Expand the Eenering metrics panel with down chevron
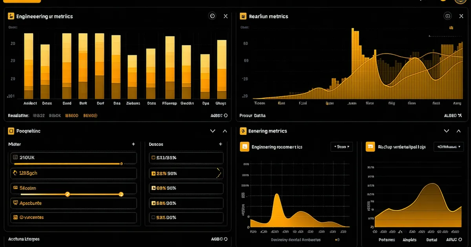This screenshot has width=471, height=247. pyautogui.click(x=446, y=131)
